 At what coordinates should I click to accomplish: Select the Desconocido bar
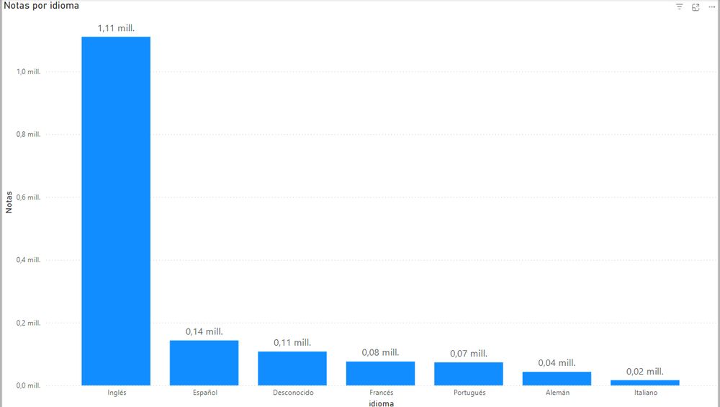point(292,368)
